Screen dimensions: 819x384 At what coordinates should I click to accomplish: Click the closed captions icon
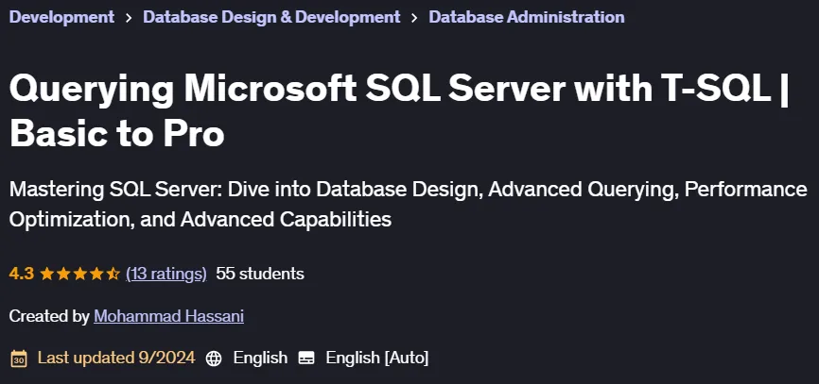click(x=306, y=359)
